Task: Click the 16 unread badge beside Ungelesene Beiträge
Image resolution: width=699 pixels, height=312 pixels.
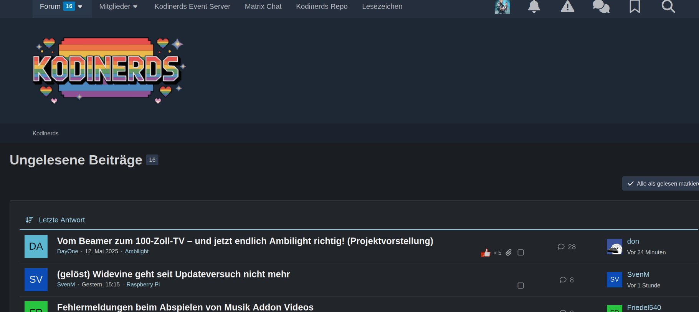Action: click(152, 160)
